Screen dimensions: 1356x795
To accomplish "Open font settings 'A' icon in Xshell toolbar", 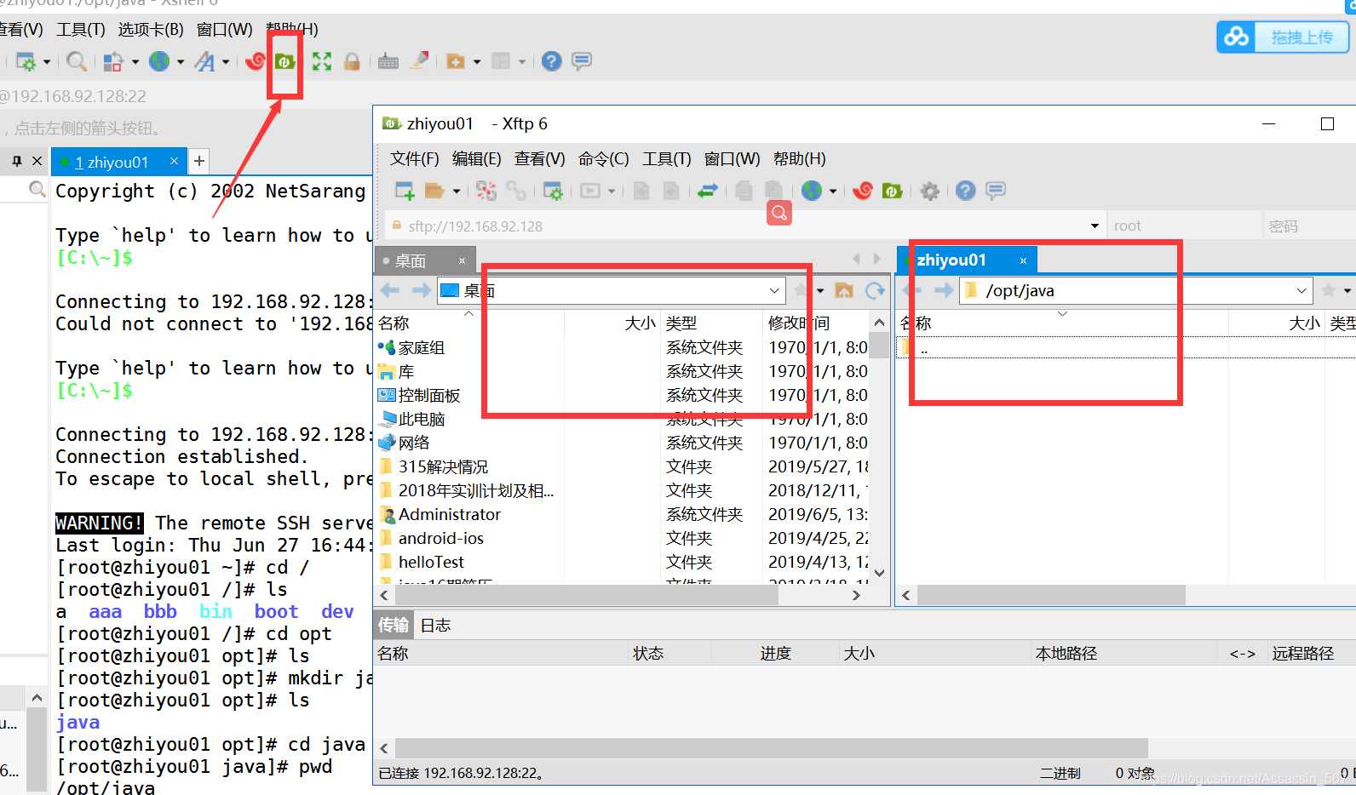I will coord(204,61).
